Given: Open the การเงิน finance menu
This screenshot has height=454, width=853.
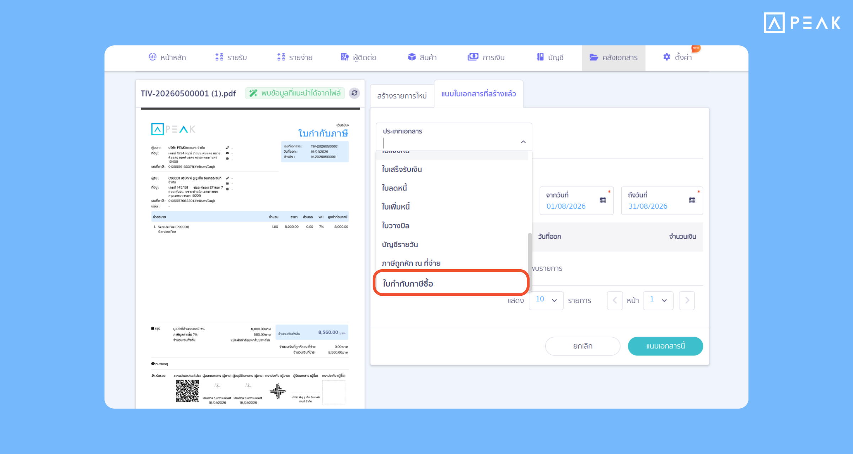Looking at the screenshot, I should click(x=486, y=57).
